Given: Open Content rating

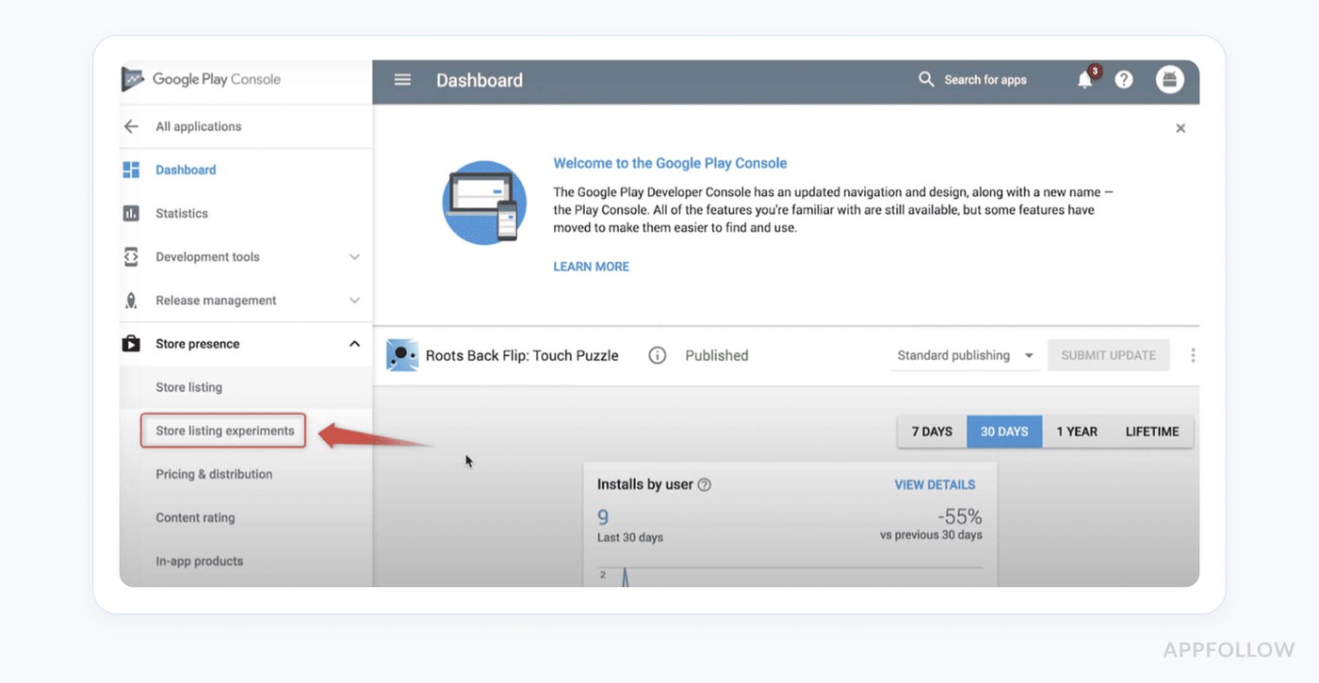Looking at the screenshot, I should (x=195, y=517).
